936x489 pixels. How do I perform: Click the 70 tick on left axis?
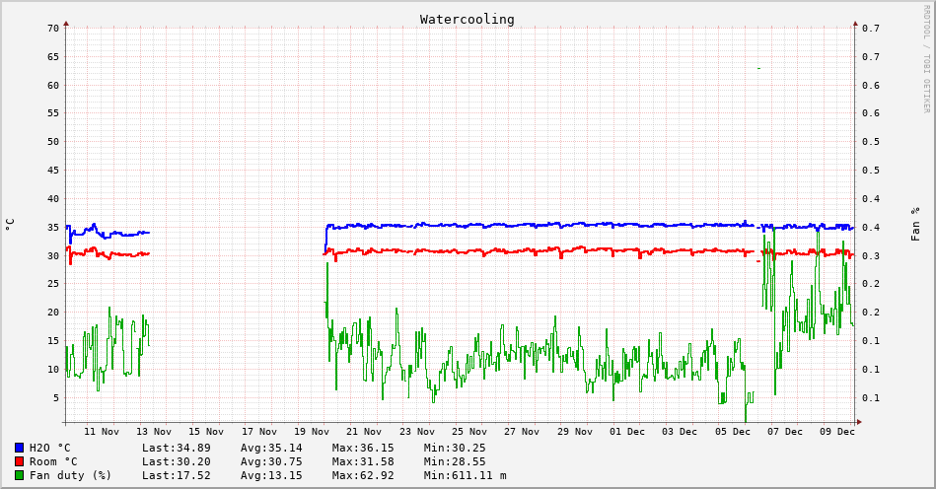52,28
